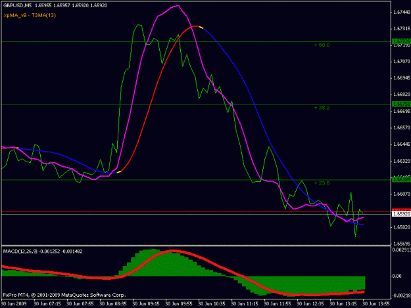Image resolution: width=411 pixels, height=308 pixels.
Task: Click the 1.66945 price scale value
Action: pos(402,78)
